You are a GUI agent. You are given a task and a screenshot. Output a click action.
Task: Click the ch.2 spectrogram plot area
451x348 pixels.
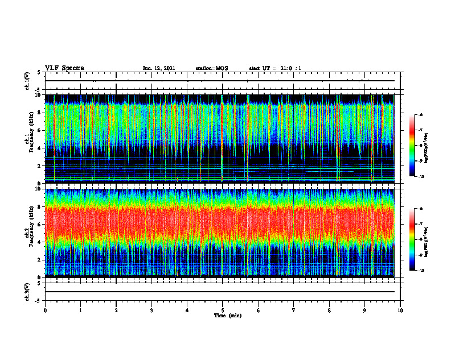pyautogui.click(x=219, y=233)
